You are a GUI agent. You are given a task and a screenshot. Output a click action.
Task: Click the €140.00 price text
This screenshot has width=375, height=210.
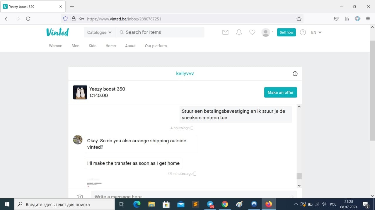click(99, 95)
